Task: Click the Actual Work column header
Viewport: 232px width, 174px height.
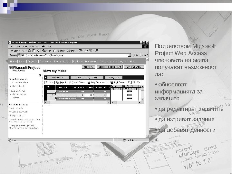Action: coord(101,87)
